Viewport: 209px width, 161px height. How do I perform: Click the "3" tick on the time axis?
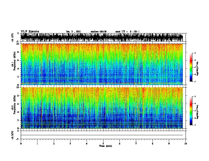70,144
